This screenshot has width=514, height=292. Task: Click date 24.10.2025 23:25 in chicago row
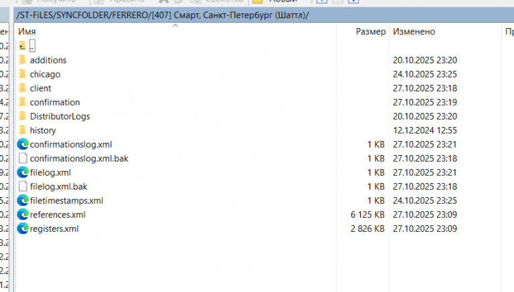tap(425, 74)
